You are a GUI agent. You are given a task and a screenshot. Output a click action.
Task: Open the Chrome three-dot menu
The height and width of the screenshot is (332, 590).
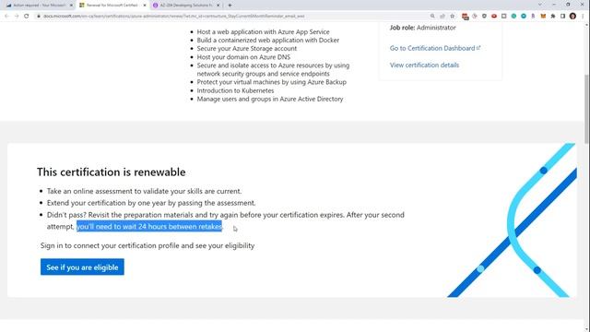pyautogui.click(x=583, y=17)
